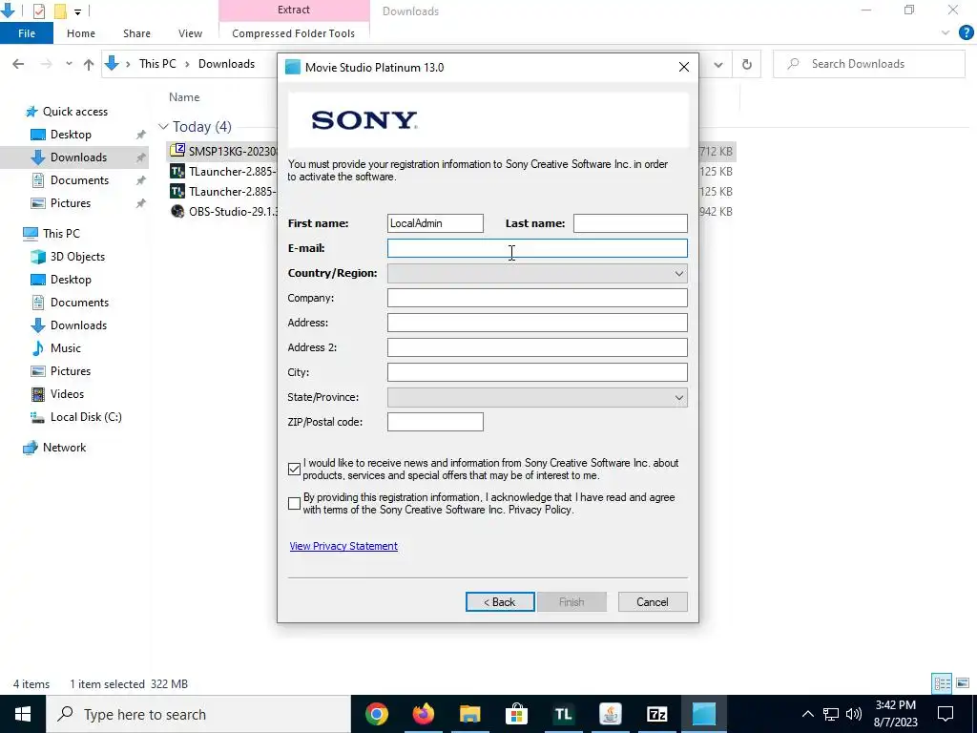This screenshot has width=977, height=733.
Task: Open Quick access in navigation pane
Action: click(x=74, y=112)
